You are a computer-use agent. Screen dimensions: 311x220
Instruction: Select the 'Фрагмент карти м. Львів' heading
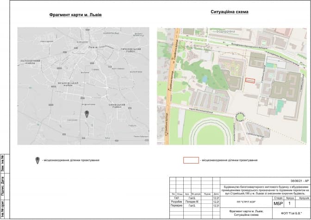75,15
